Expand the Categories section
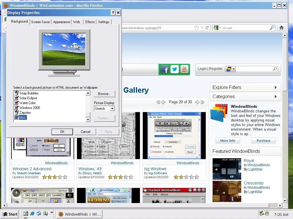This screenshot has width=293, height=219. click(x=245, y=96)
